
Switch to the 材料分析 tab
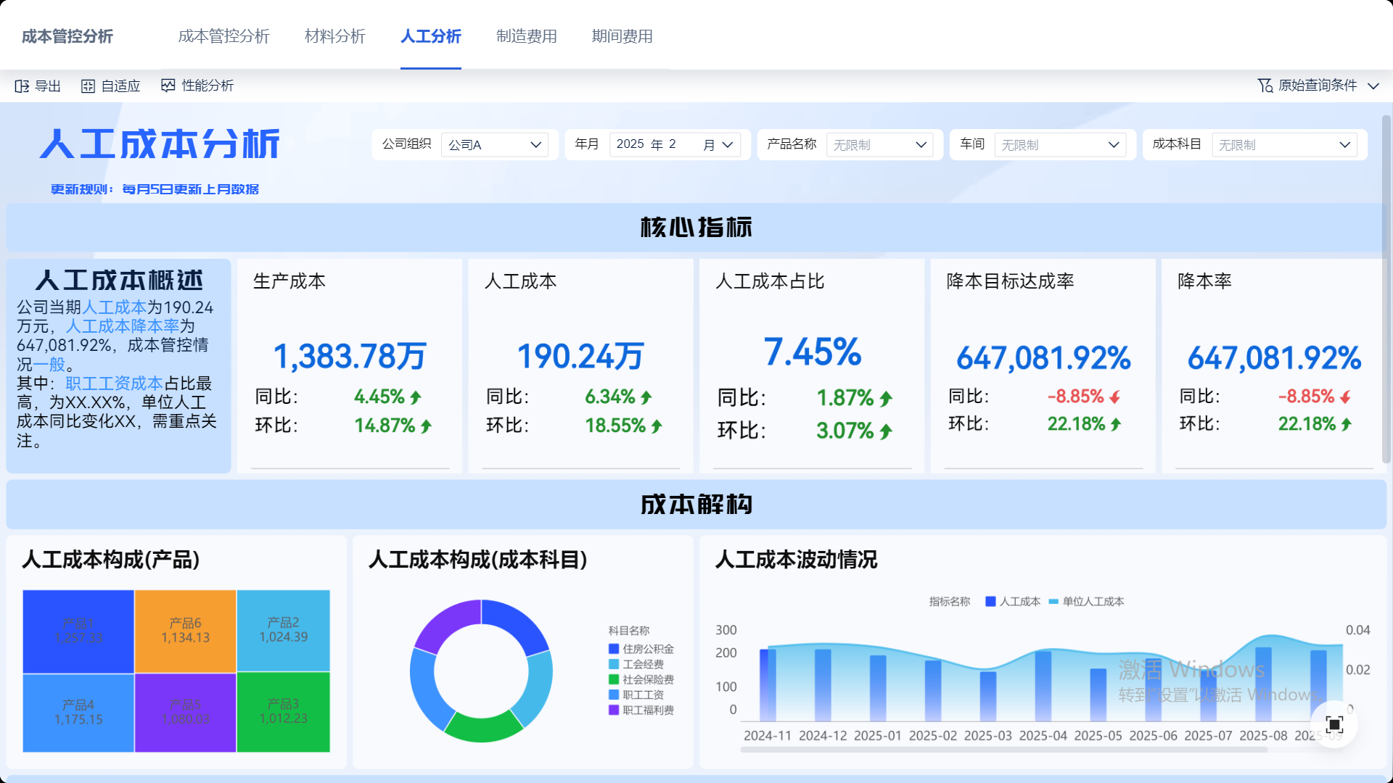(334, 36)
